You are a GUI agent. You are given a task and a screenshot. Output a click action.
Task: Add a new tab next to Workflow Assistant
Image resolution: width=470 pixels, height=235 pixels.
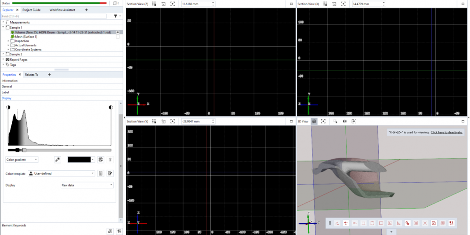[x=86, y=10]
